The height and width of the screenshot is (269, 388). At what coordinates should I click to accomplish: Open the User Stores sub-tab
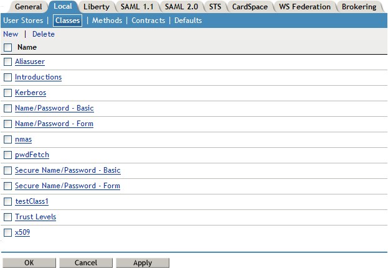click(23, 21)
